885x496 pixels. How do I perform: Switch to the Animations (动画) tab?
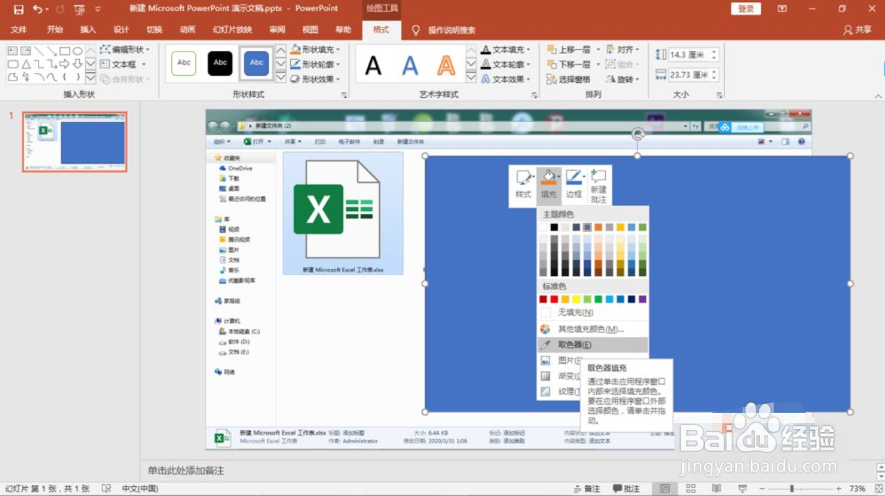click(187, 30)
